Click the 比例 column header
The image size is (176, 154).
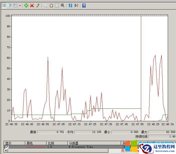(50, 143)
